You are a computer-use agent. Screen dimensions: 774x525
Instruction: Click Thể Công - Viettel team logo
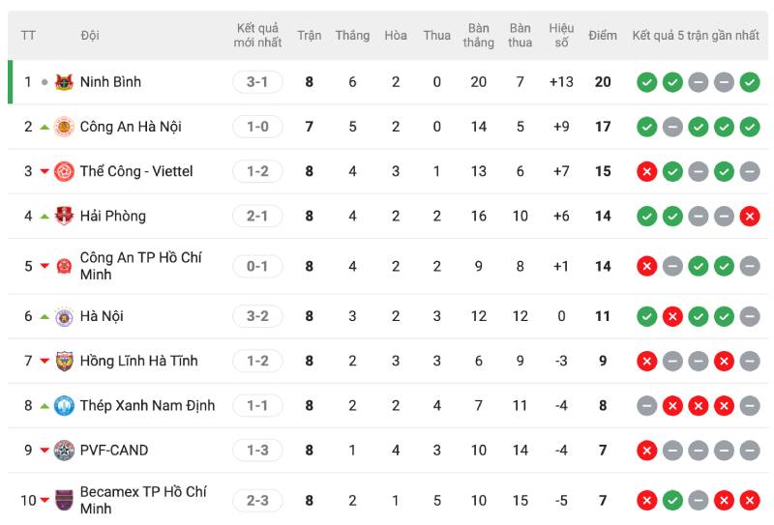(64, 171)
